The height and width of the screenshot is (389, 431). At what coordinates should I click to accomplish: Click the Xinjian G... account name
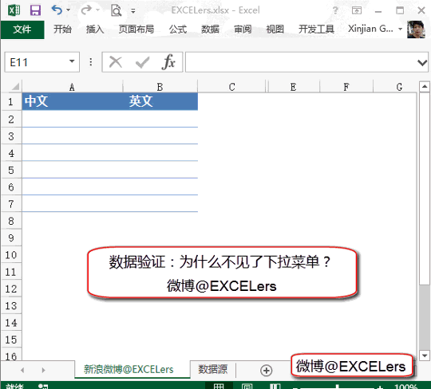point(370,29)
